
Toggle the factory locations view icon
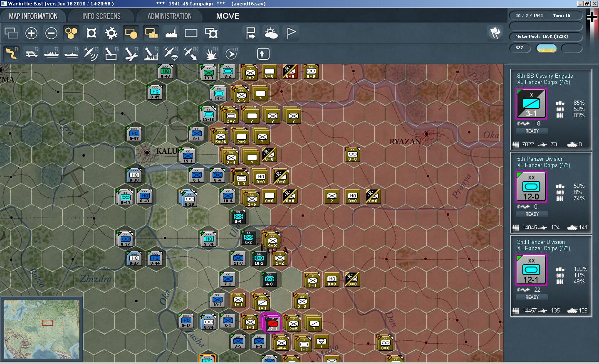pos(171,33)
